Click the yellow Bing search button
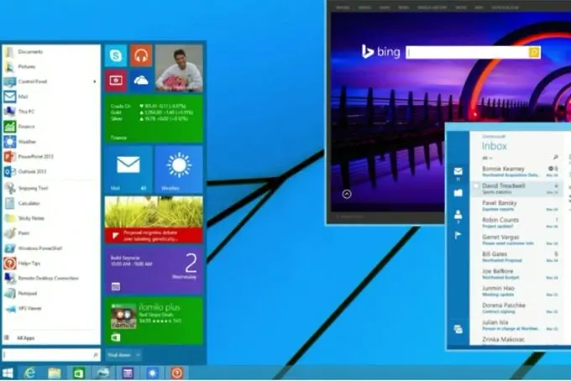 pos(534,52)
